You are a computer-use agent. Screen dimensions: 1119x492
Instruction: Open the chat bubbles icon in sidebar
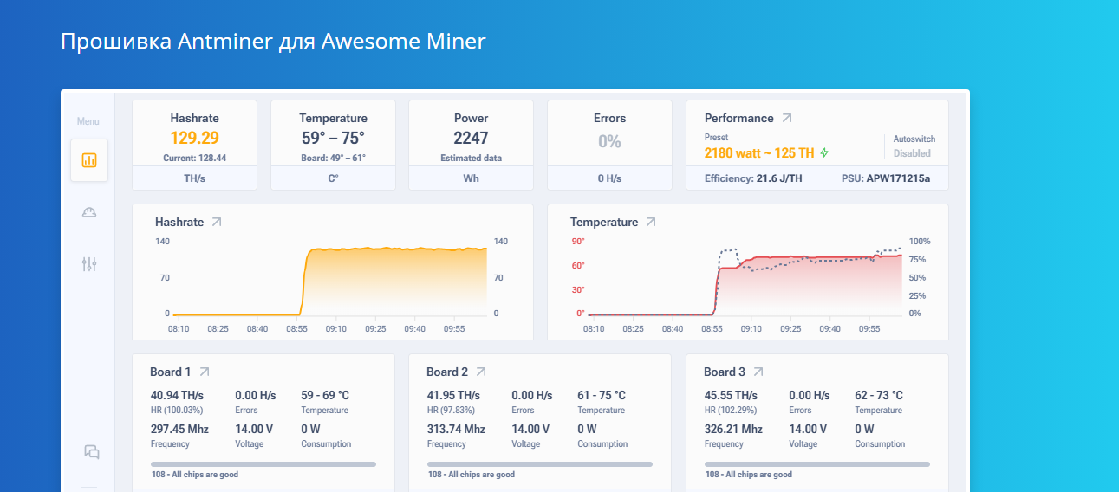click(91, 451)
